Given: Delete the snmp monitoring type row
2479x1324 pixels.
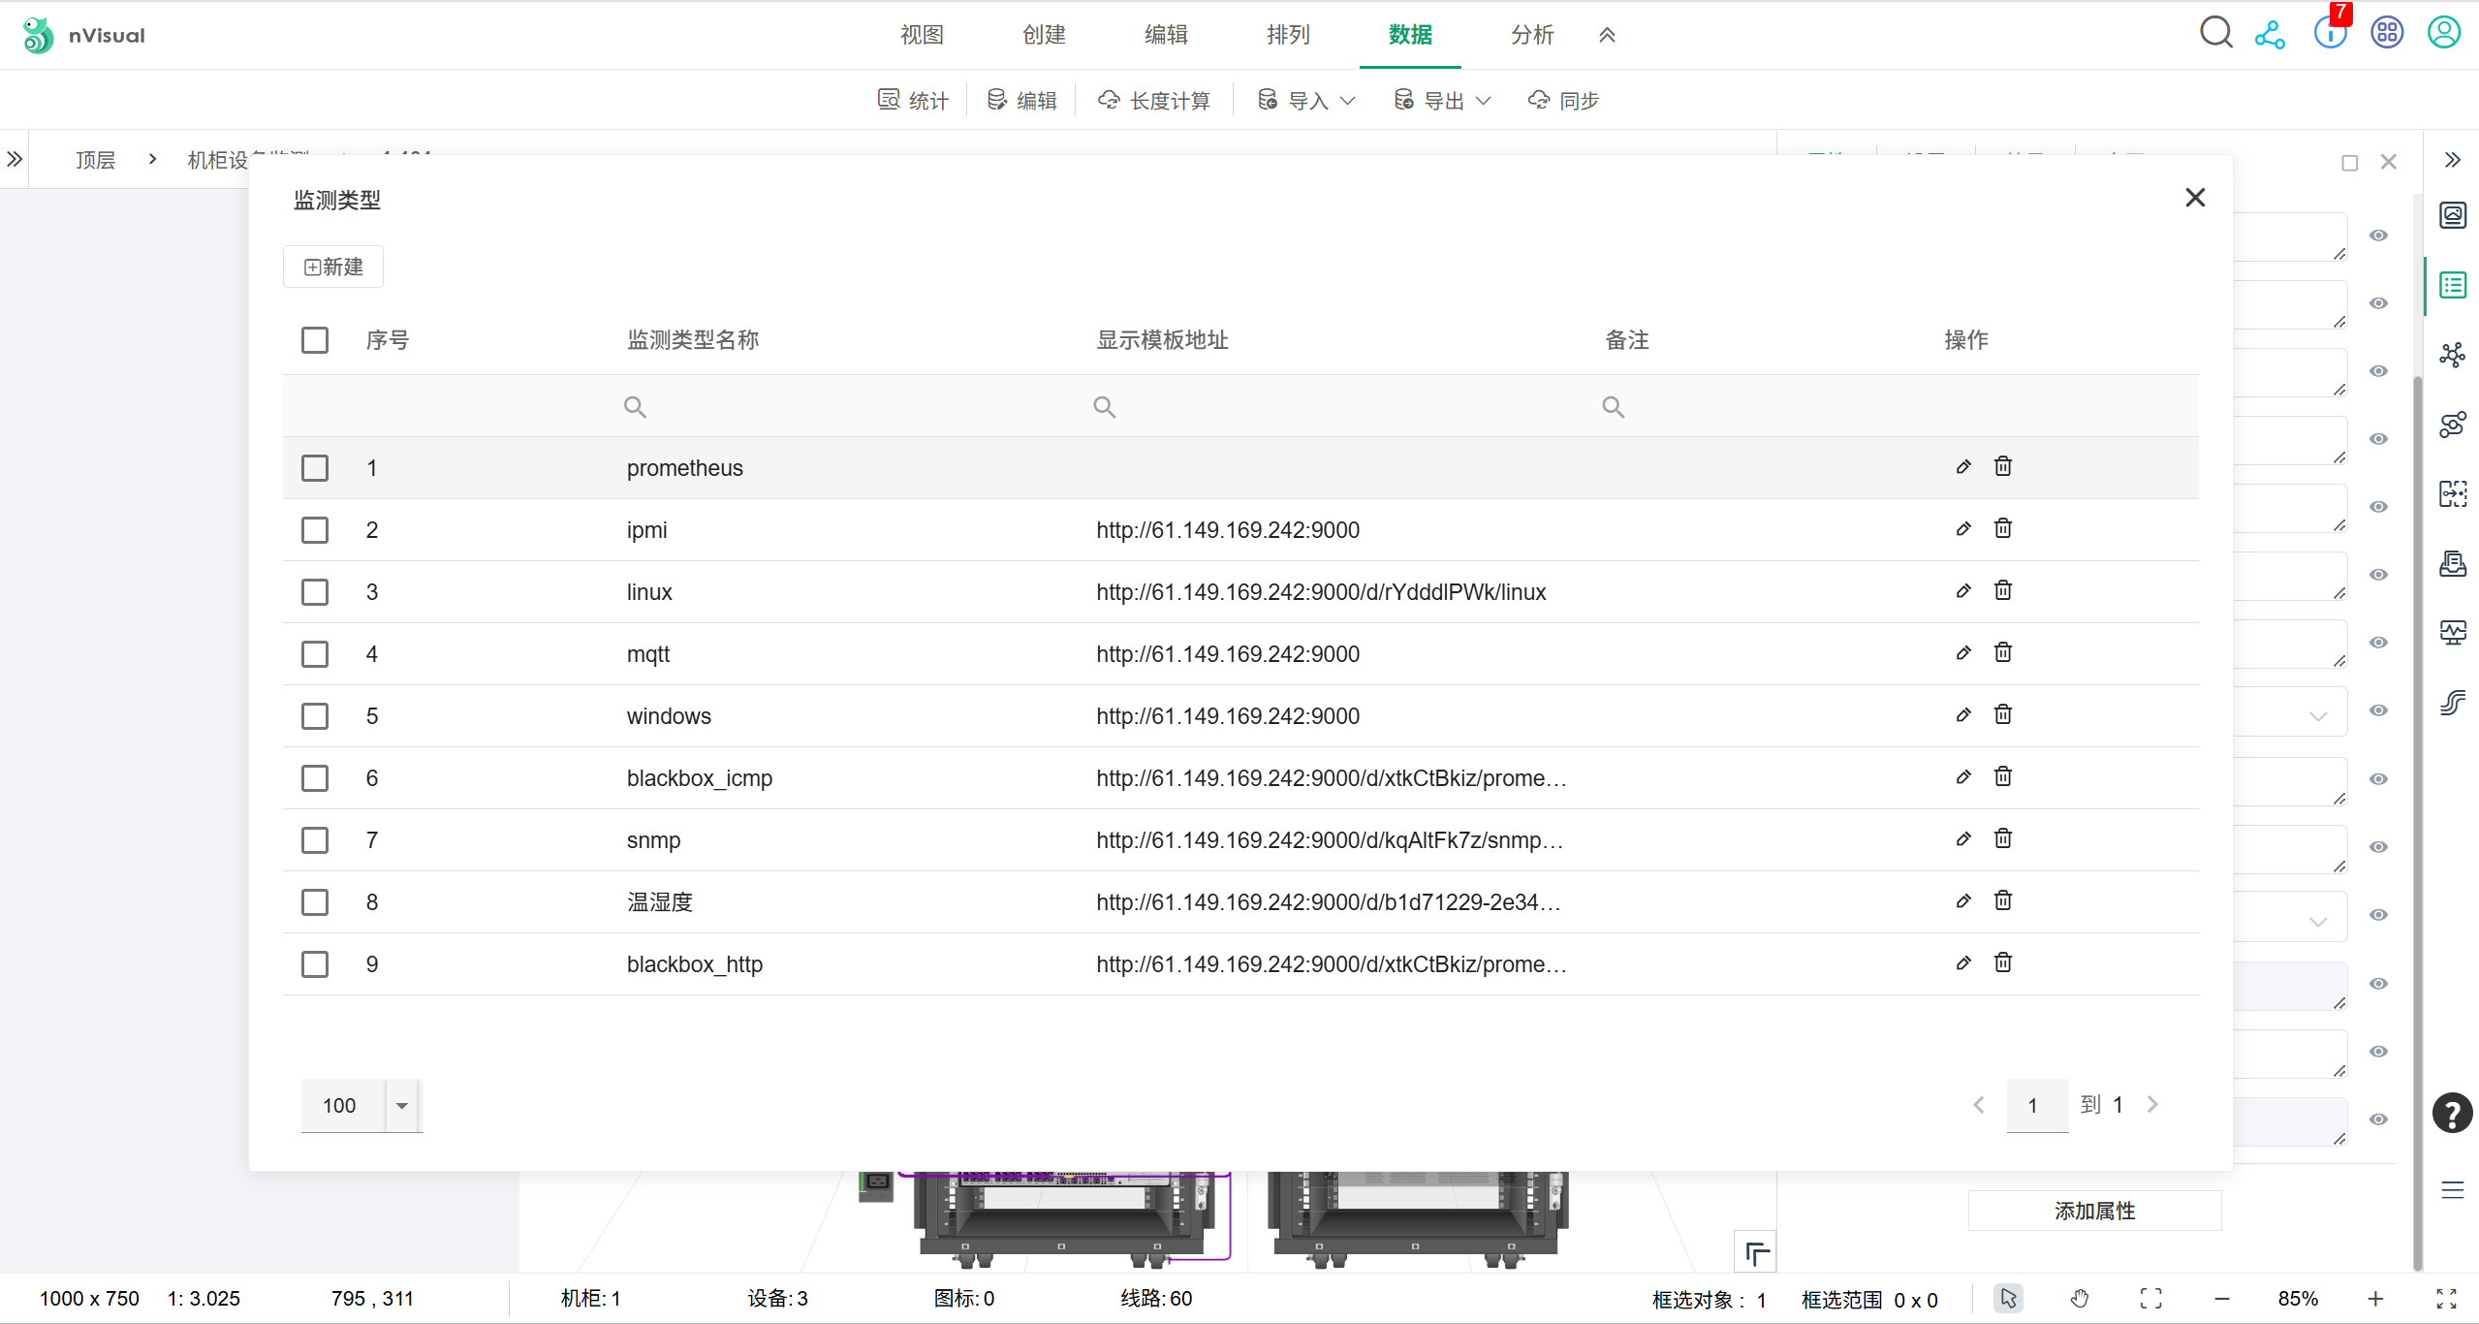Looking at the screenshot, I should click(x=2003, y=839).
